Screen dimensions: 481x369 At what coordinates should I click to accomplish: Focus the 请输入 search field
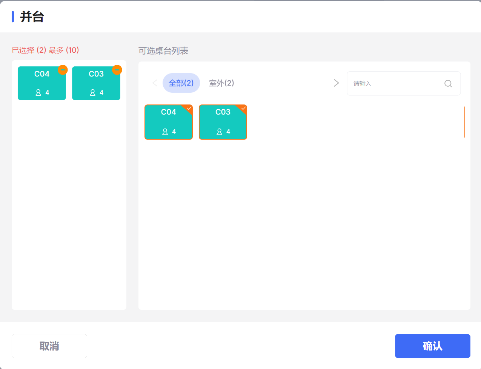tap(396, 84)
